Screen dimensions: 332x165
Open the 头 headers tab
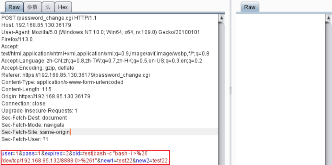point(48,7)
